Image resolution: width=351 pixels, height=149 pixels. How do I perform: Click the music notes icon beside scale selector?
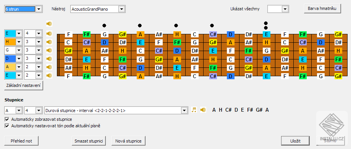194,110
